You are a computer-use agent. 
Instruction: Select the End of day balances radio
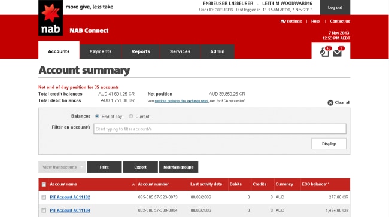point(97,116)
